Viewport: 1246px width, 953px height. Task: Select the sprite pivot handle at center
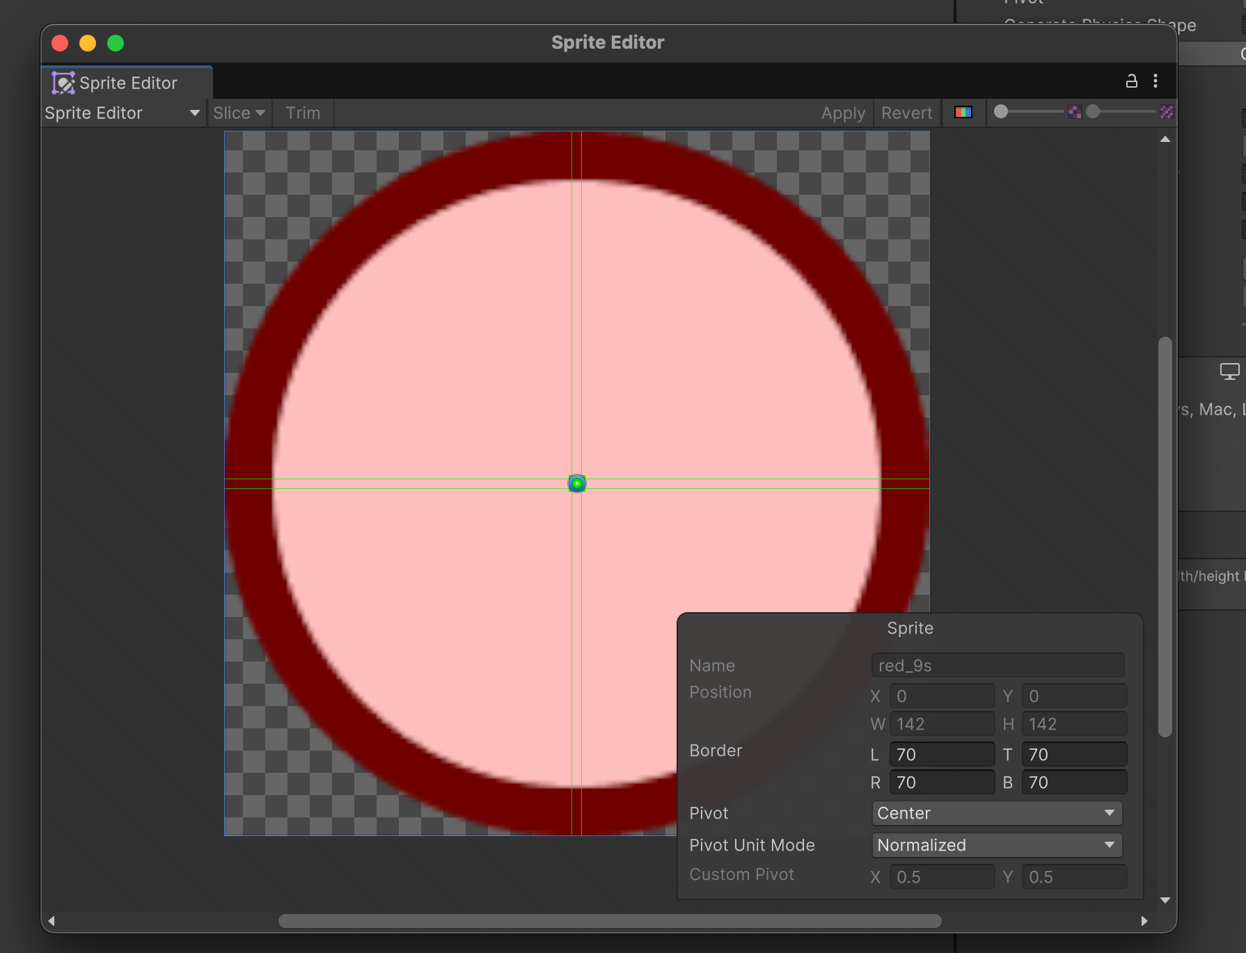pos(577,483)
